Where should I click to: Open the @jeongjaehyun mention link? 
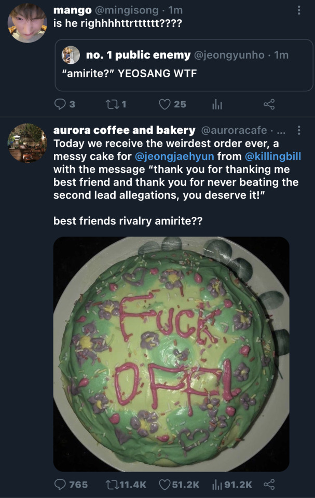(x=175, y=156)
